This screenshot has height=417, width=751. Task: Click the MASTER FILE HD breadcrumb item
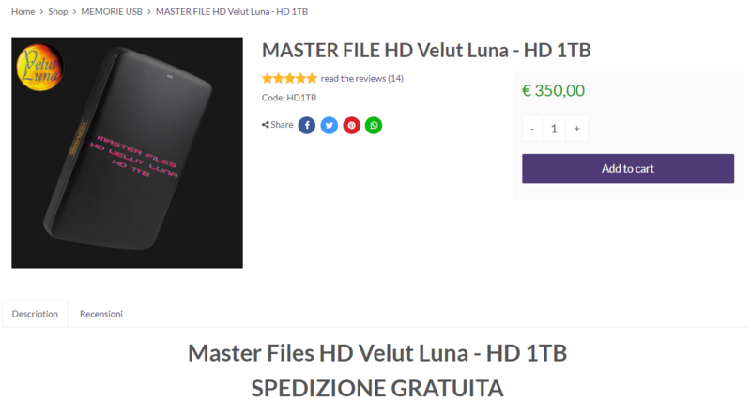pyautogui.click(x=232, y=11)
